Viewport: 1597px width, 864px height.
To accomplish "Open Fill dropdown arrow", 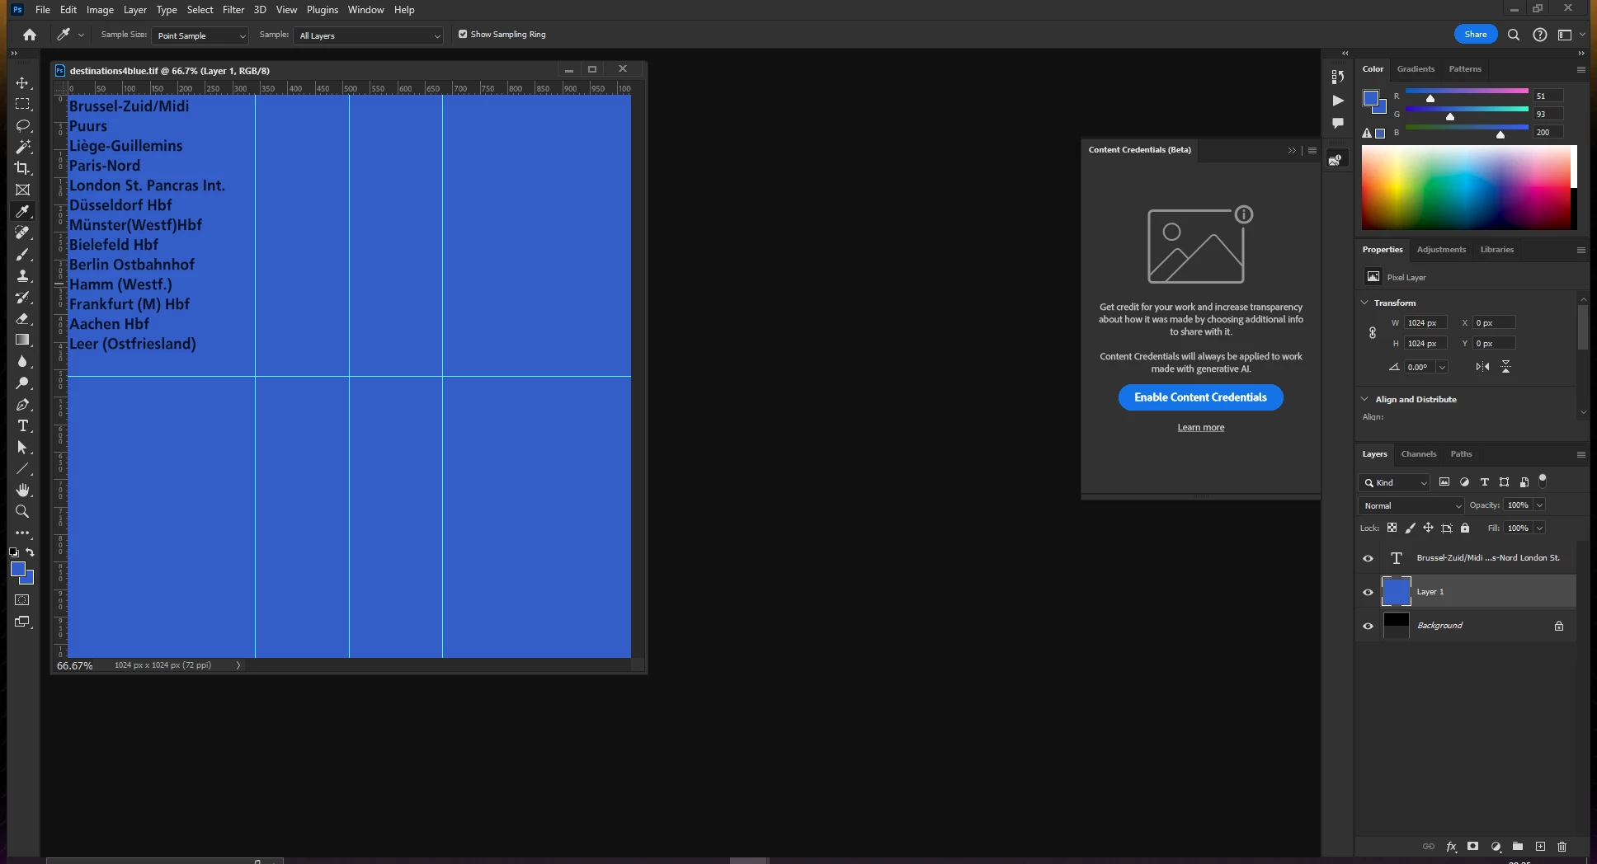I will tap(1539, 528).
